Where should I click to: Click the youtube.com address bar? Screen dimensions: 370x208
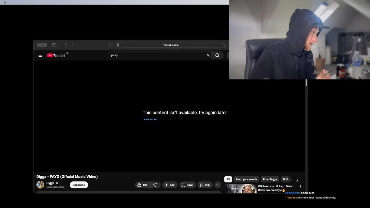point(171,45)
